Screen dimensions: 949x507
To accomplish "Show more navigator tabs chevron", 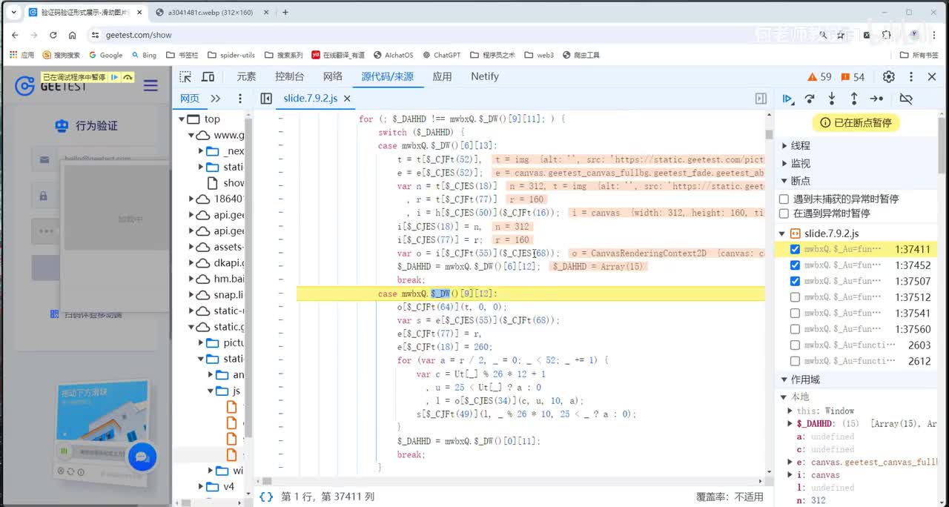I will coord(216,99).
